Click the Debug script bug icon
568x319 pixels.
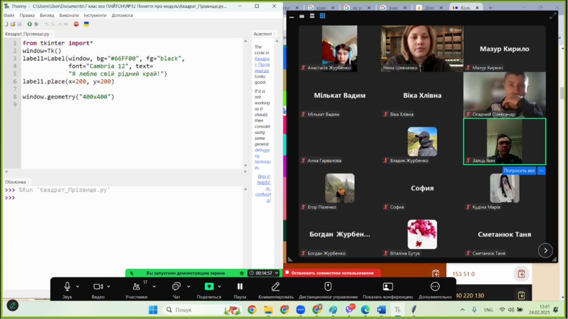[x=36, y=24]
